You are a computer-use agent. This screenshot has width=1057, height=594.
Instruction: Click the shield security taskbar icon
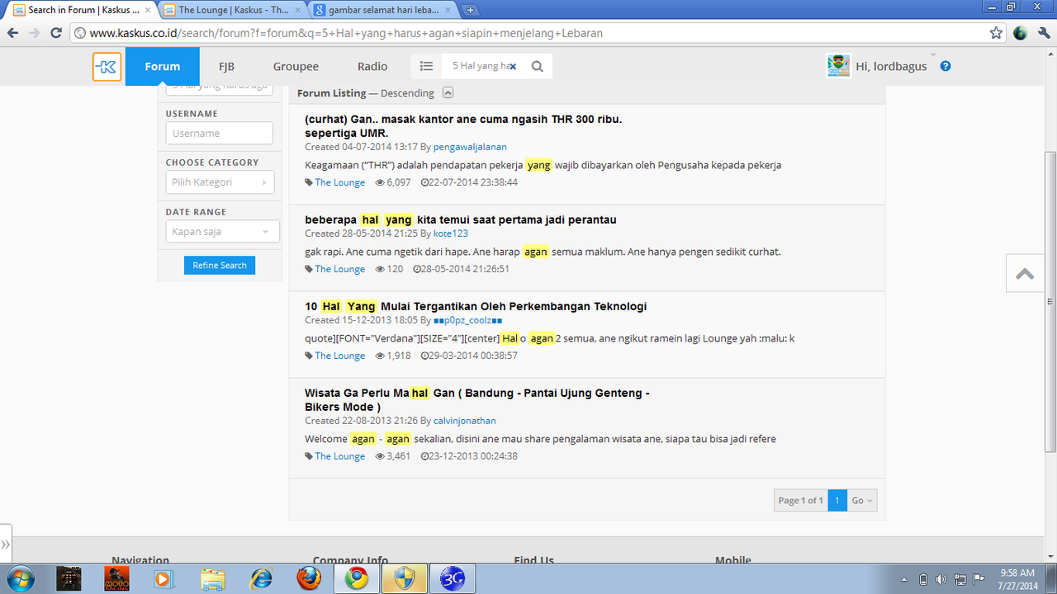point(404,578)
